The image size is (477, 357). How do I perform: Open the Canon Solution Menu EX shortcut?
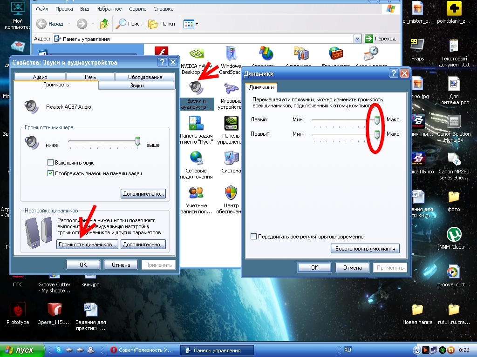pyautogui.click(x=454, y=128)
